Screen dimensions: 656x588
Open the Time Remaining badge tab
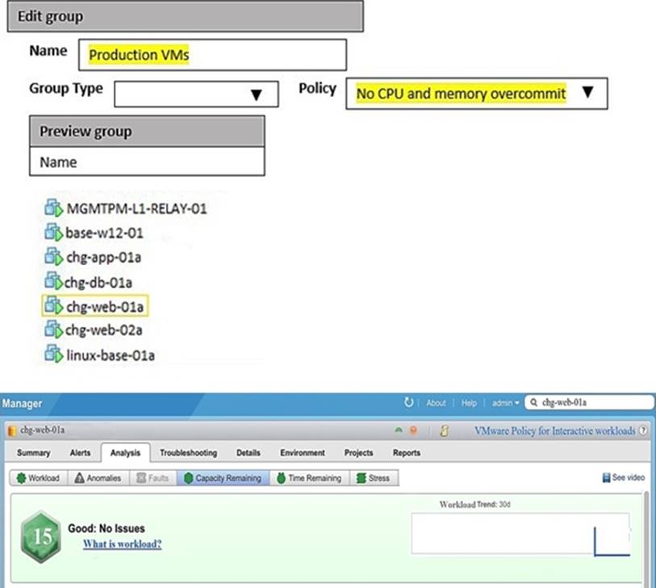coord(310,478)
